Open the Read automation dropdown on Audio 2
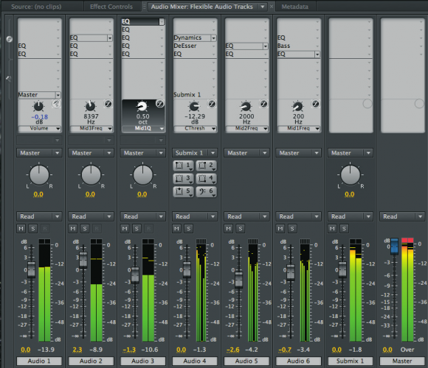 91,216
